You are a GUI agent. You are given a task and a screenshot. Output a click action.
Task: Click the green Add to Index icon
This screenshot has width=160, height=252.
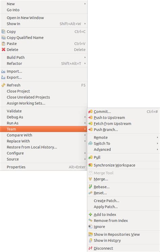tap(90, 214)
